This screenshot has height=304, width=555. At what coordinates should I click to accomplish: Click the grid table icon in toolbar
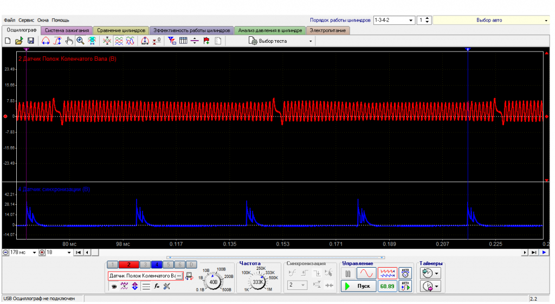183,41
